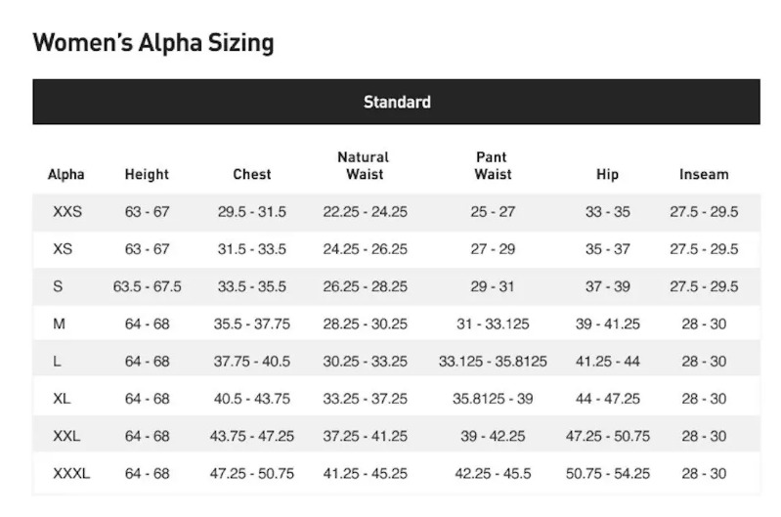Image resolution: width=781 pixels, height=517 pixels.
Task: Click the 33.125 - 35.8125 pant waist cell
Action: (493, 361)
